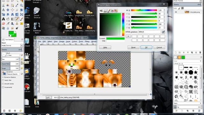The image size is (204, 115).
Task: Select the Color Picker tool in toolbox
Action: pyautogui.click(x=17, y=5)
